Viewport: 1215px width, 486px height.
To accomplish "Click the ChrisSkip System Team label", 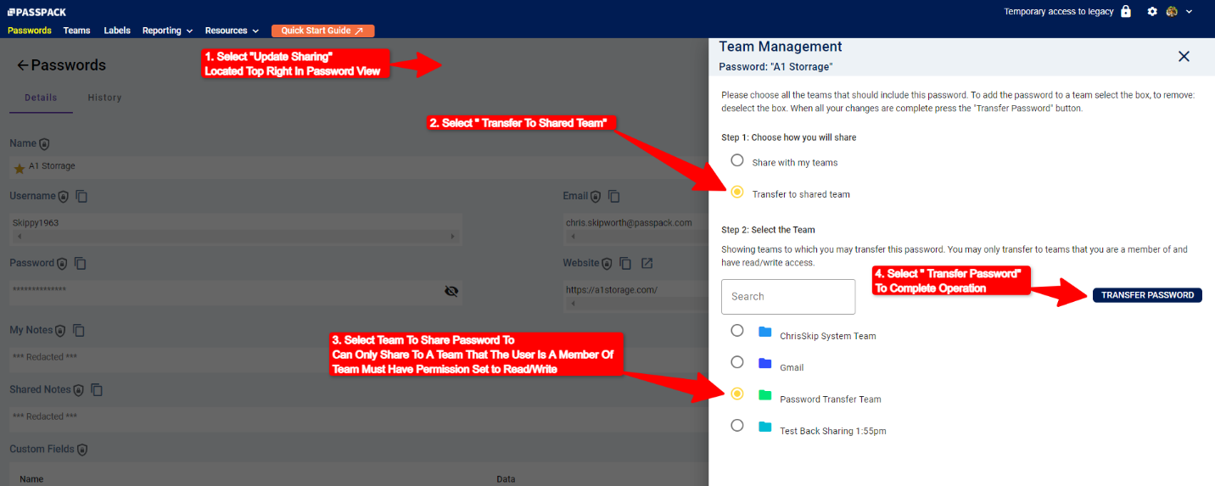I will click(828, 336).
